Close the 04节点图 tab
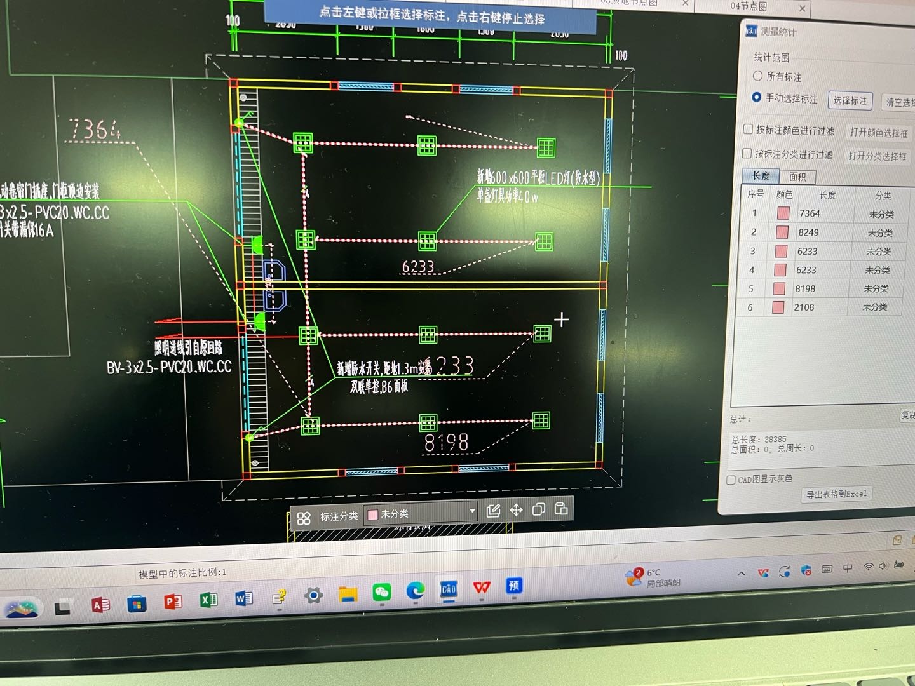Image resolution: width=915 pixels, height=686 pixels. 803,8
